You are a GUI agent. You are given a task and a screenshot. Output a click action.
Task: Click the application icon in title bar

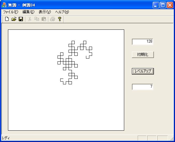click(4, 5)
